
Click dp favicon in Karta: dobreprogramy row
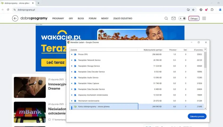(x=75, y=107)
